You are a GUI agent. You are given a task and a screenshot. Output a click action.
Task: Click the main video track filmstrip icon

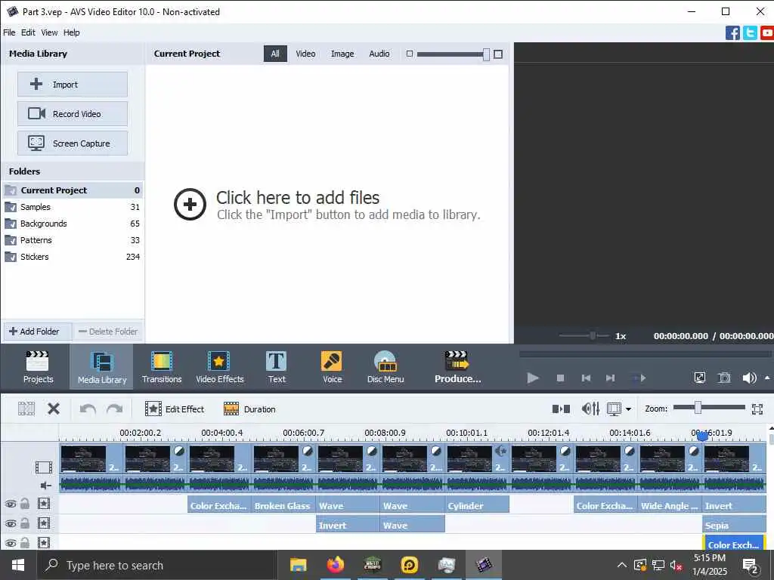pos(43,467)
